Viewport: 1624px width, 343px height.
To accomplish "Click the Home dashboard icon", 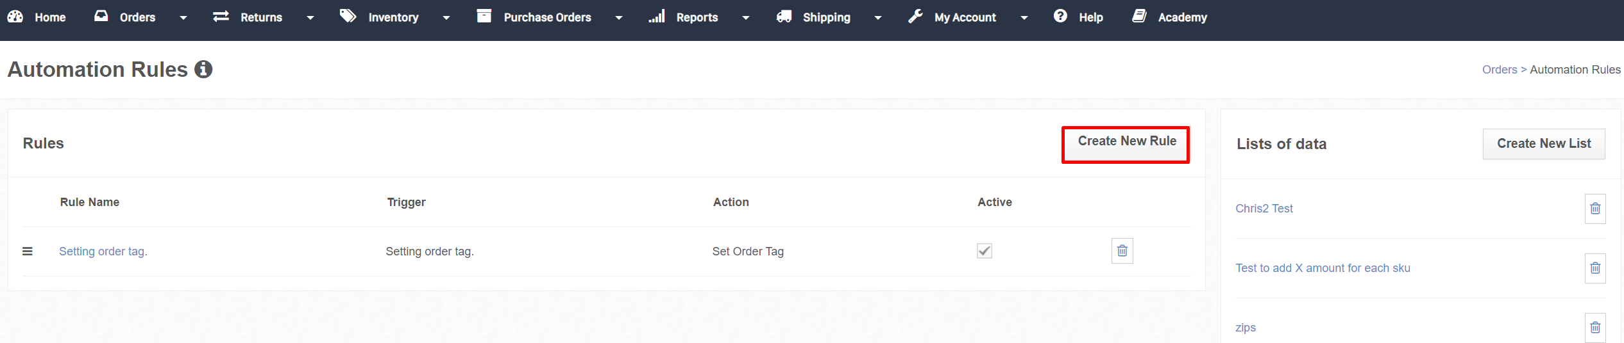I will pyautogui.click(x=15, y=17).
